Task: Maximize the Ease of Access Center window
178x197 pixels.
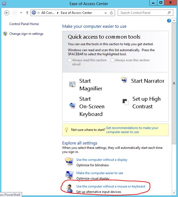Action: [x=161, y=3]
